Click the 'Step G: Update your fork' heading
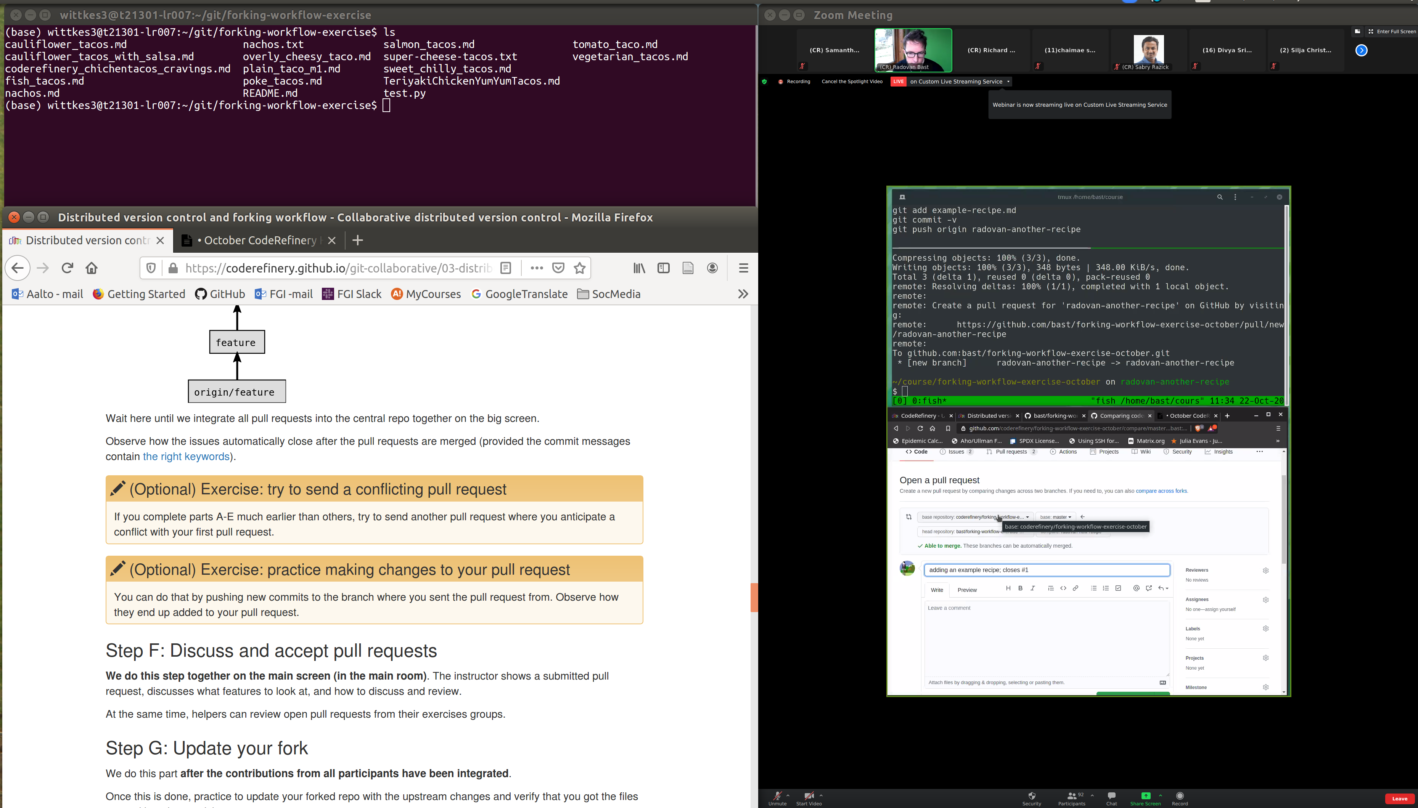Viewport: 1418px width, 808px height. 207,748
